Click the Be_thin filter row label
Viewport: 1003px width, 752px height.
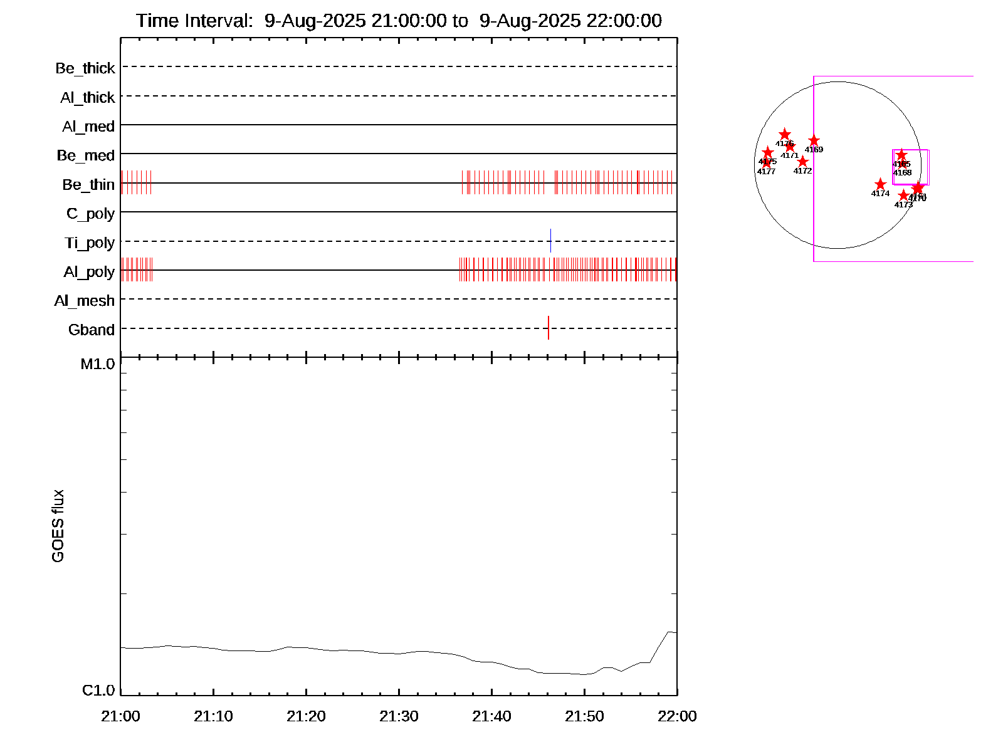pyautogui.click(x=88, y=185)
